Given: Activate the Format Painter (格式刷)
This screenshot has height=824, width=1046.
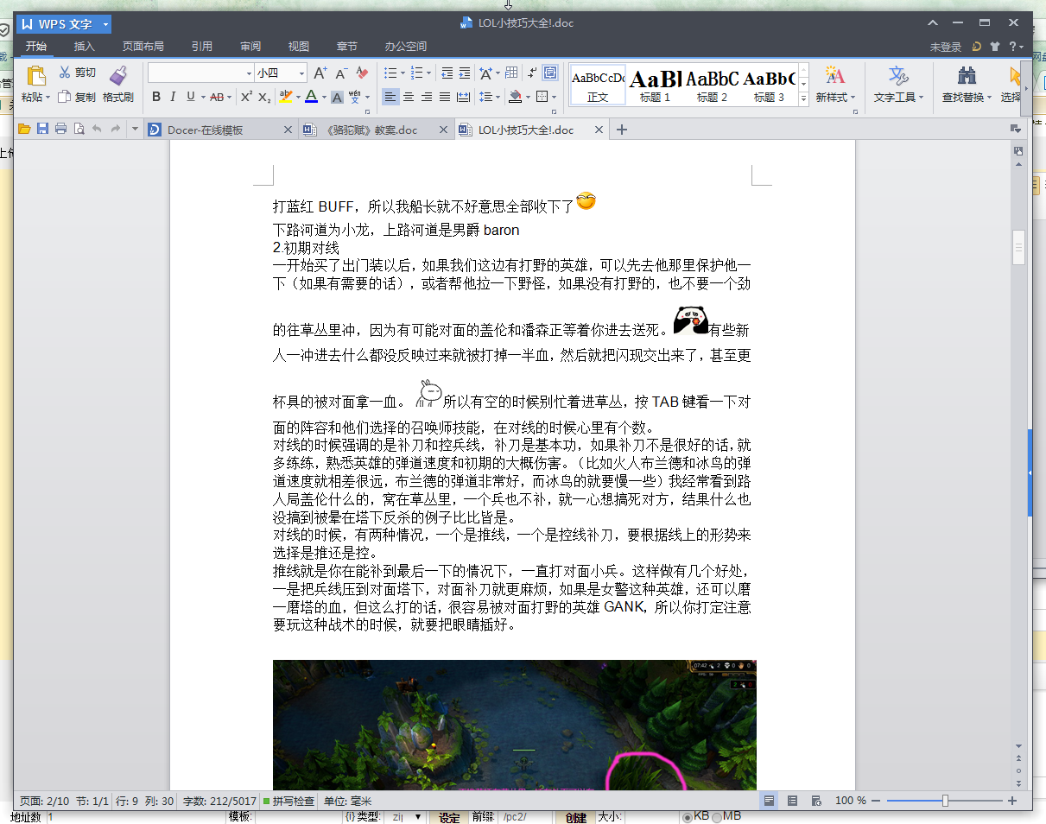Looking at the screenshot, I should coord(118,85).
